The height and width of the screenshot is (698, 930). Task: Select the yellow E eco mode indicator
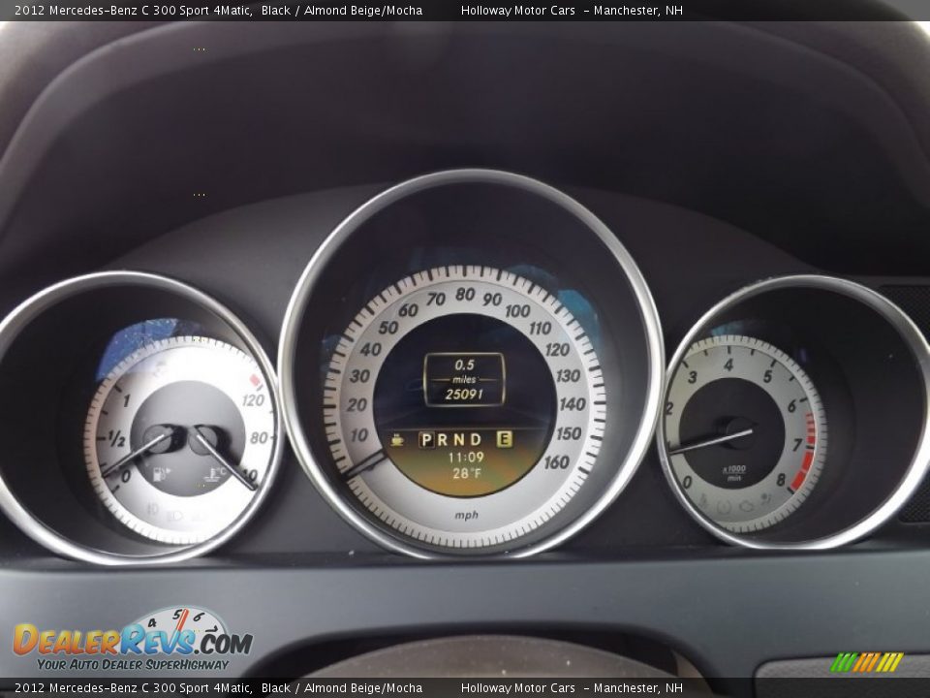(x=504, y=439)
